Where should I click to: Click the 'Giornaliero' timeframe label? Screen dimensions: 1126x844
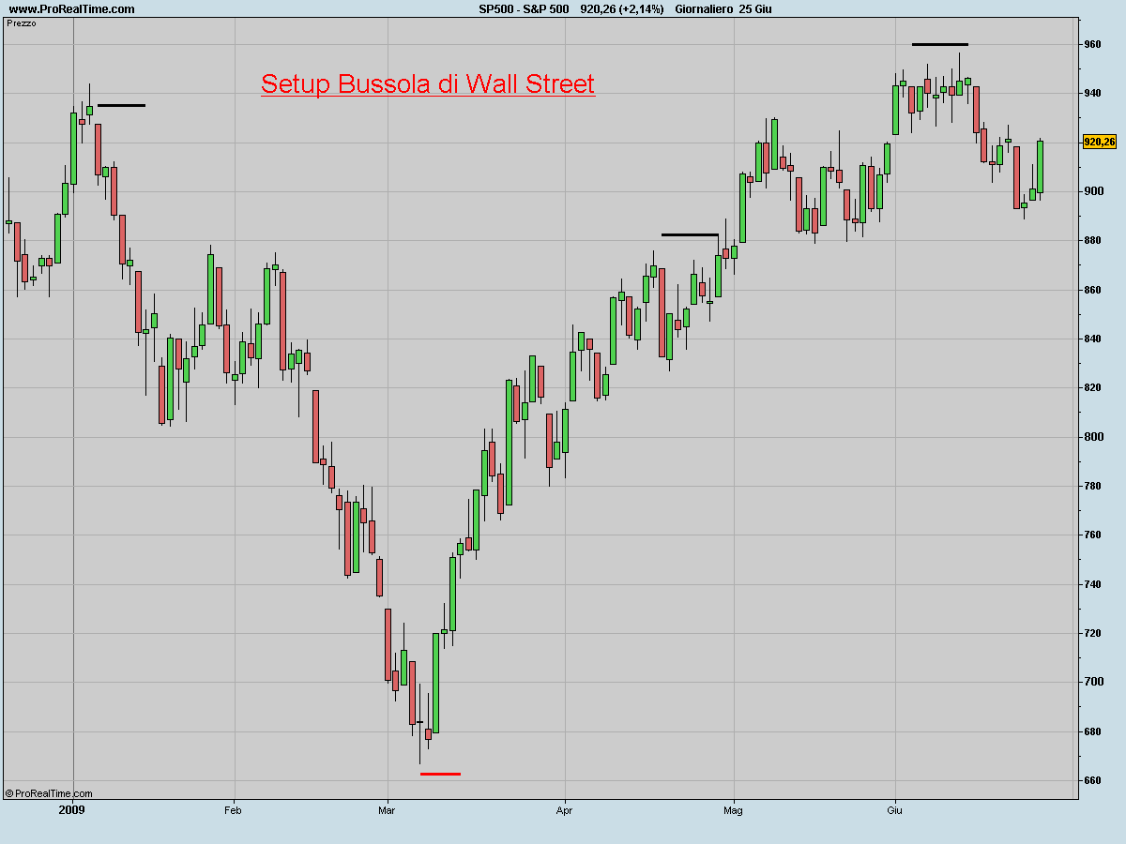[704, 9]
